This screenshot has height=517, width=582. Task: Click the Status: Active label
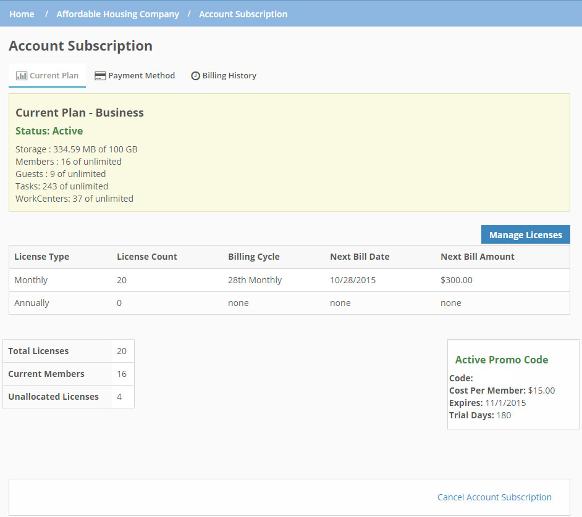pos(49,131)
